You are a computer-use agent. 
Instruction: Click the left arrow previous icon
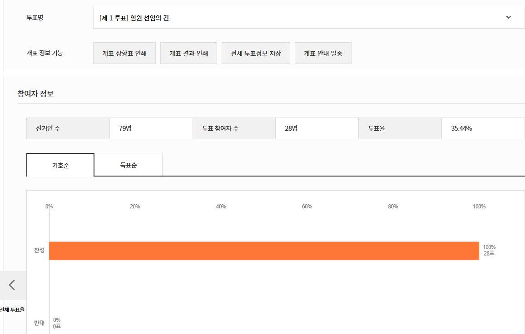click(x=12, y=285)
